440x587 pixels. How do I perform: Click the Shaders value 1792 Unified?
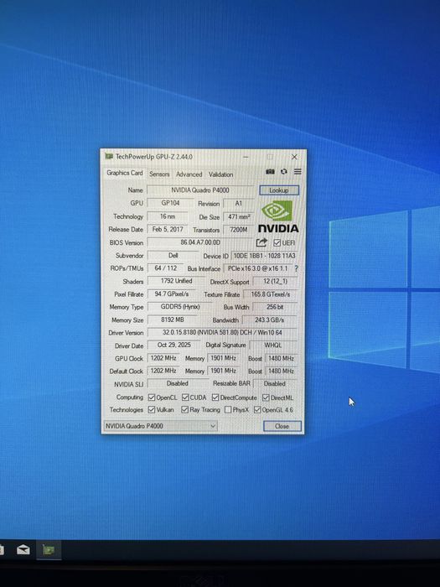pyautogui.click(x=176, y=281)
